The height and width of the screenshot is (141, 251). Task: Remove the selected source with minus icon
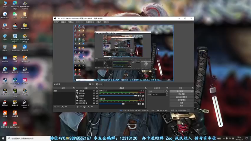coord(81,107)
